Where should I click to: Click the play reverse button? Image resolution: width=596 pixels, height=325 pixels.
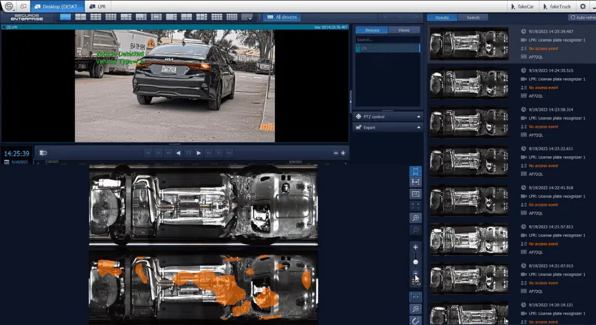pyautogui.click(x=178, y=153)
